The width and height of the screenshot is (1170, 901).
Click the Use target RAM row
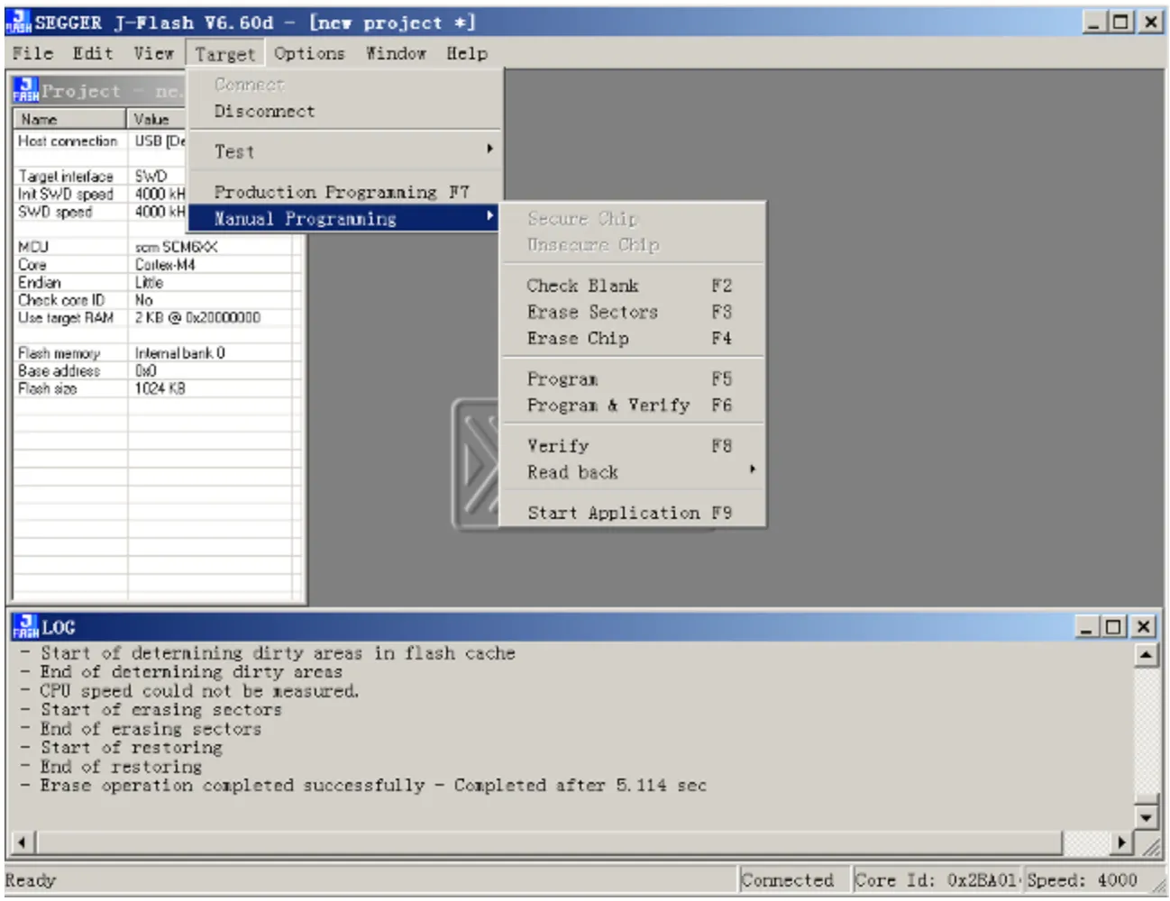(158, 318)
